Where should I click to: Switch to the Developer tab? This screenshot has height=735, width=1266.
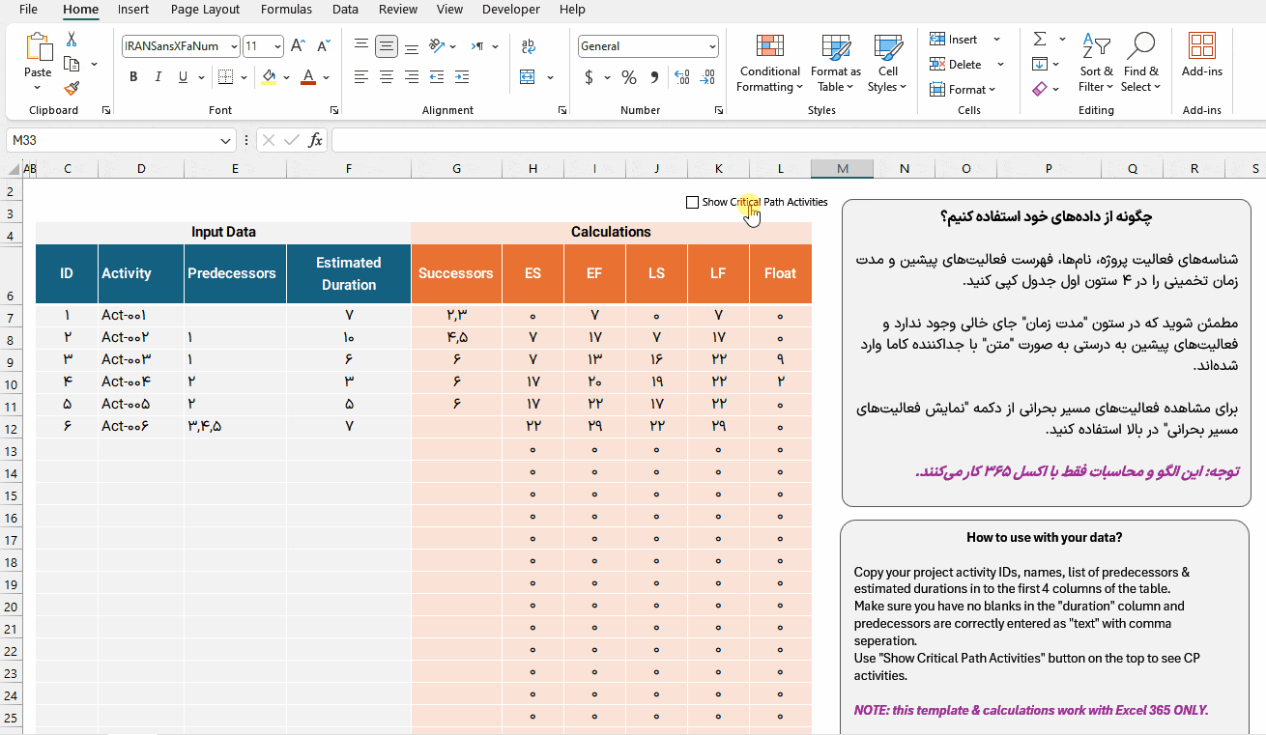pyautogui.click(x=511, y=9)
